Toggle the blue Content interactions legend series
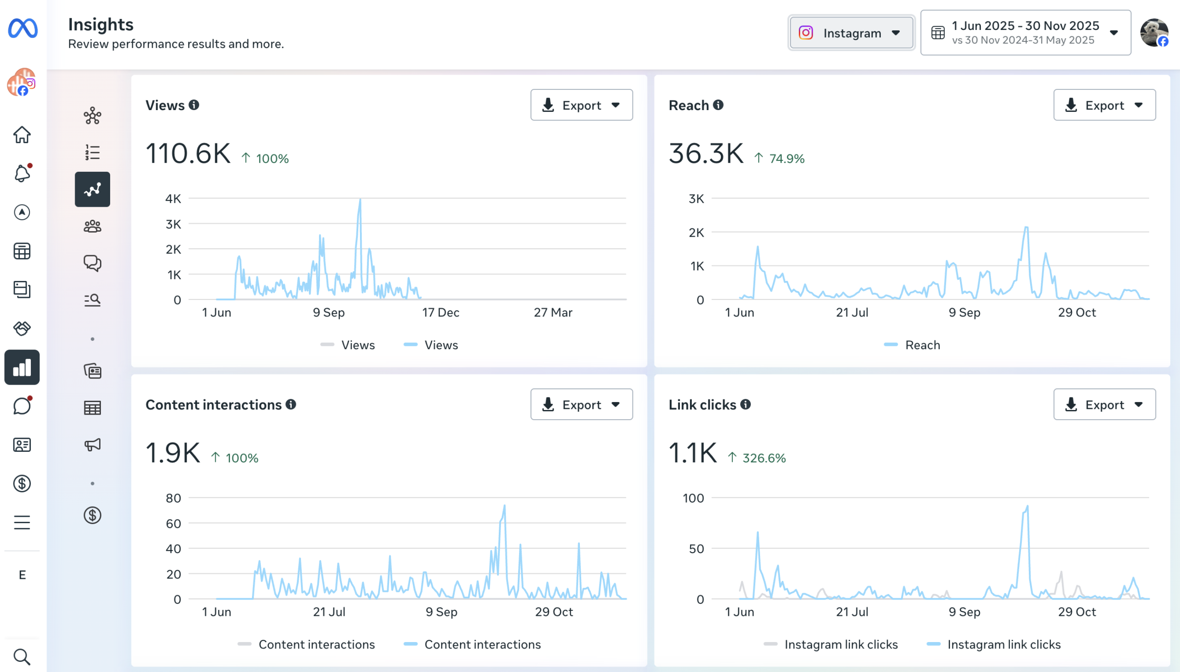 [x=472, y=644]
